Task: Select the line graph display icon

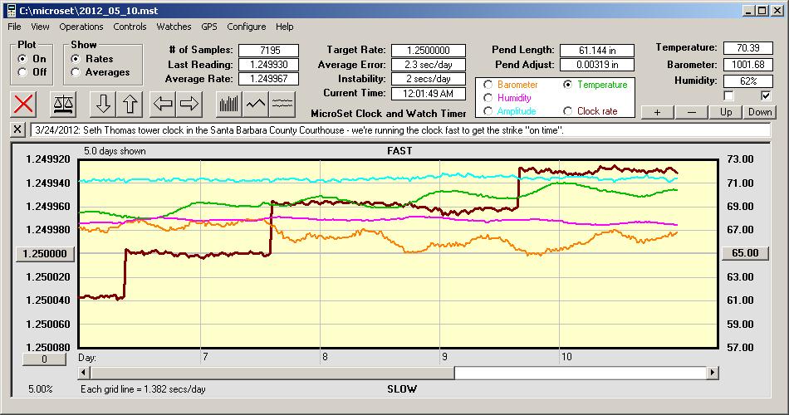Action: pos(256,104)
